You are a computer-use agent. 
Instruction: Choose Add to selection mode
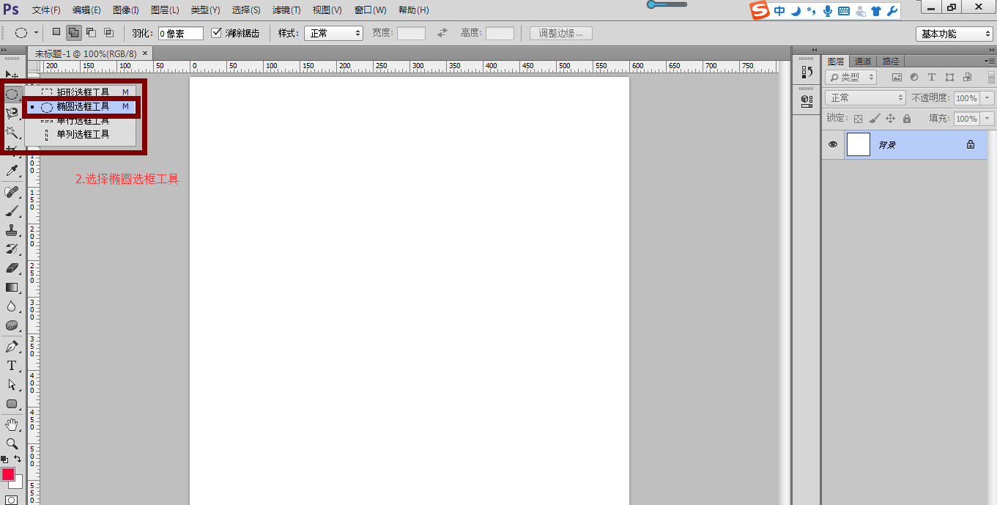click(x=74, y=32)
